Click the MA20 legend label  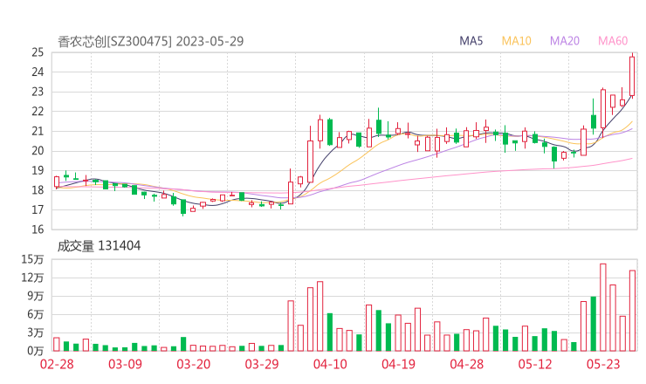pos(565,41)
